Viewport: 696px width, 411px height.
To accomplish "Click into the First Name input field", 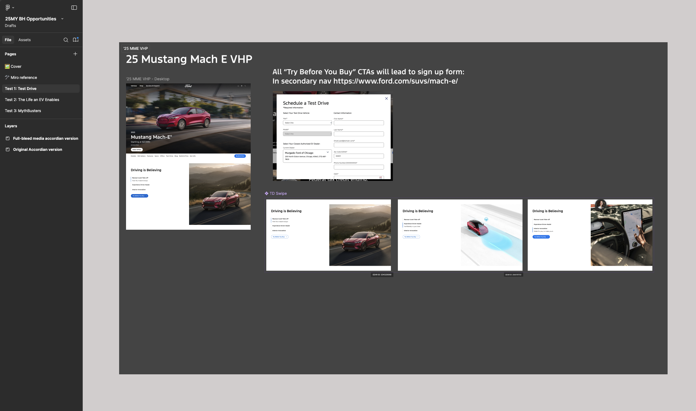I will click(359, 123).
